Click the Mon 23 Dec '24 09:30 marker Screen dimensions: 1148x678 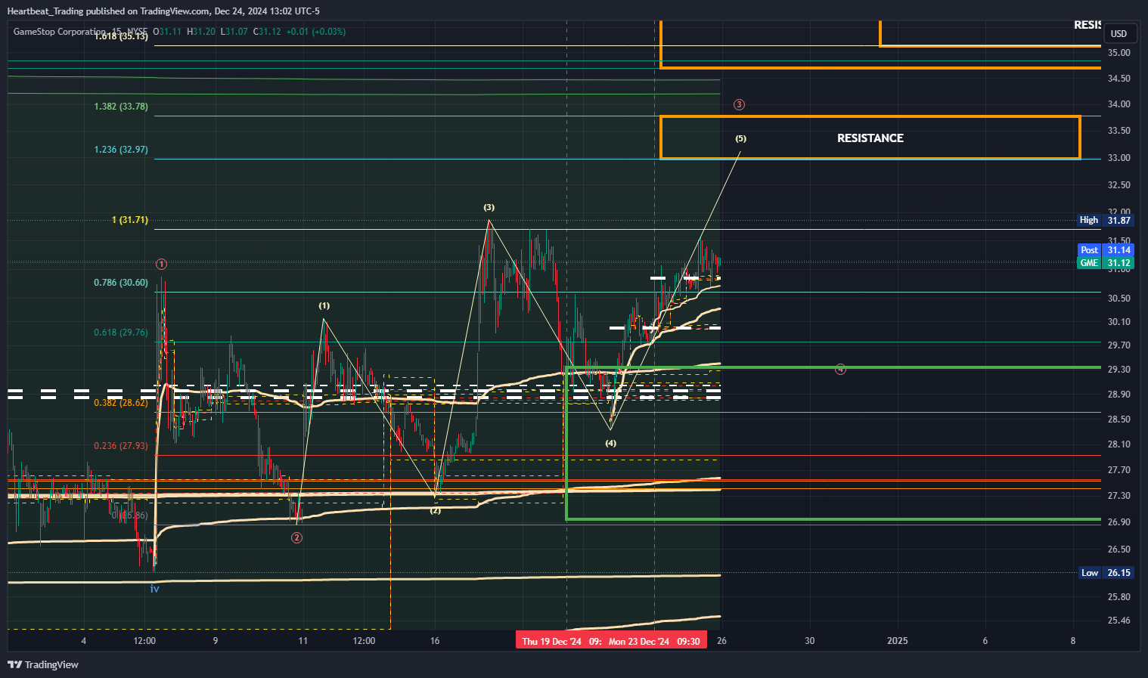click(654, 641)
